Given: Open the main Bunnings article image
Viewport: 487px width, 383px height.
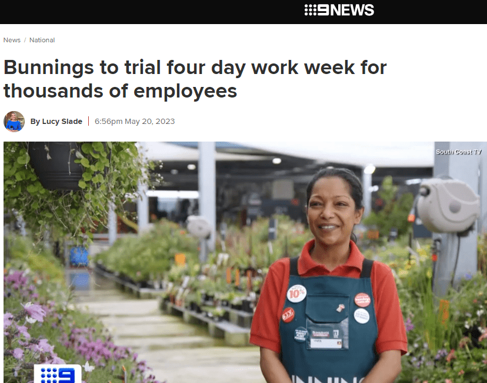Looking at the screenshot, I should [x=245, y=263].
